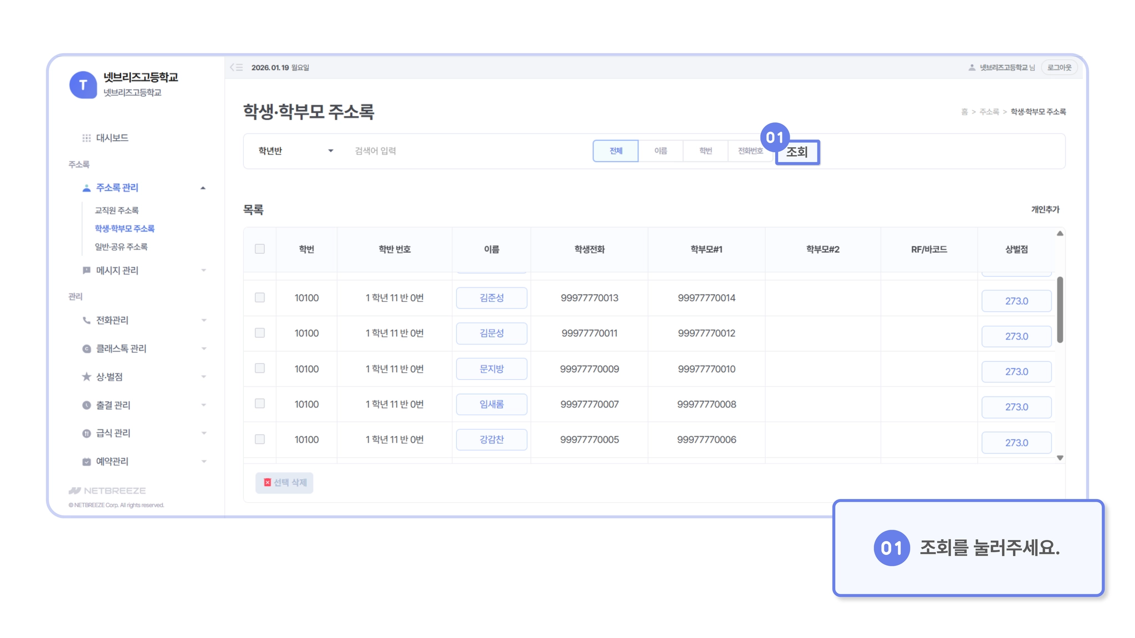Click the 대시보드 grid icon

[x=86, y=138]
